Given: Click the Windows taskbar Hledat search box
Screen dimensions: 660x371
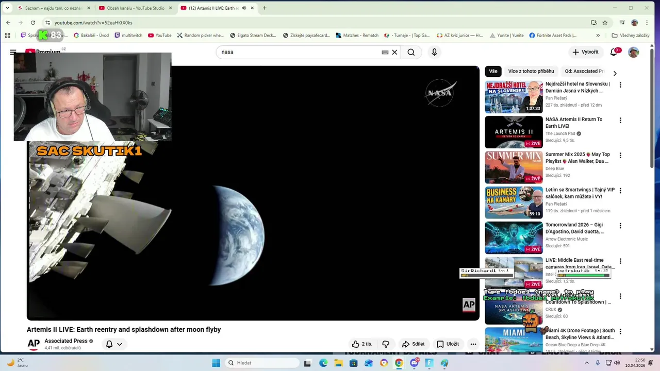Looking at the screenshot, I should click(x=263, y=363).
